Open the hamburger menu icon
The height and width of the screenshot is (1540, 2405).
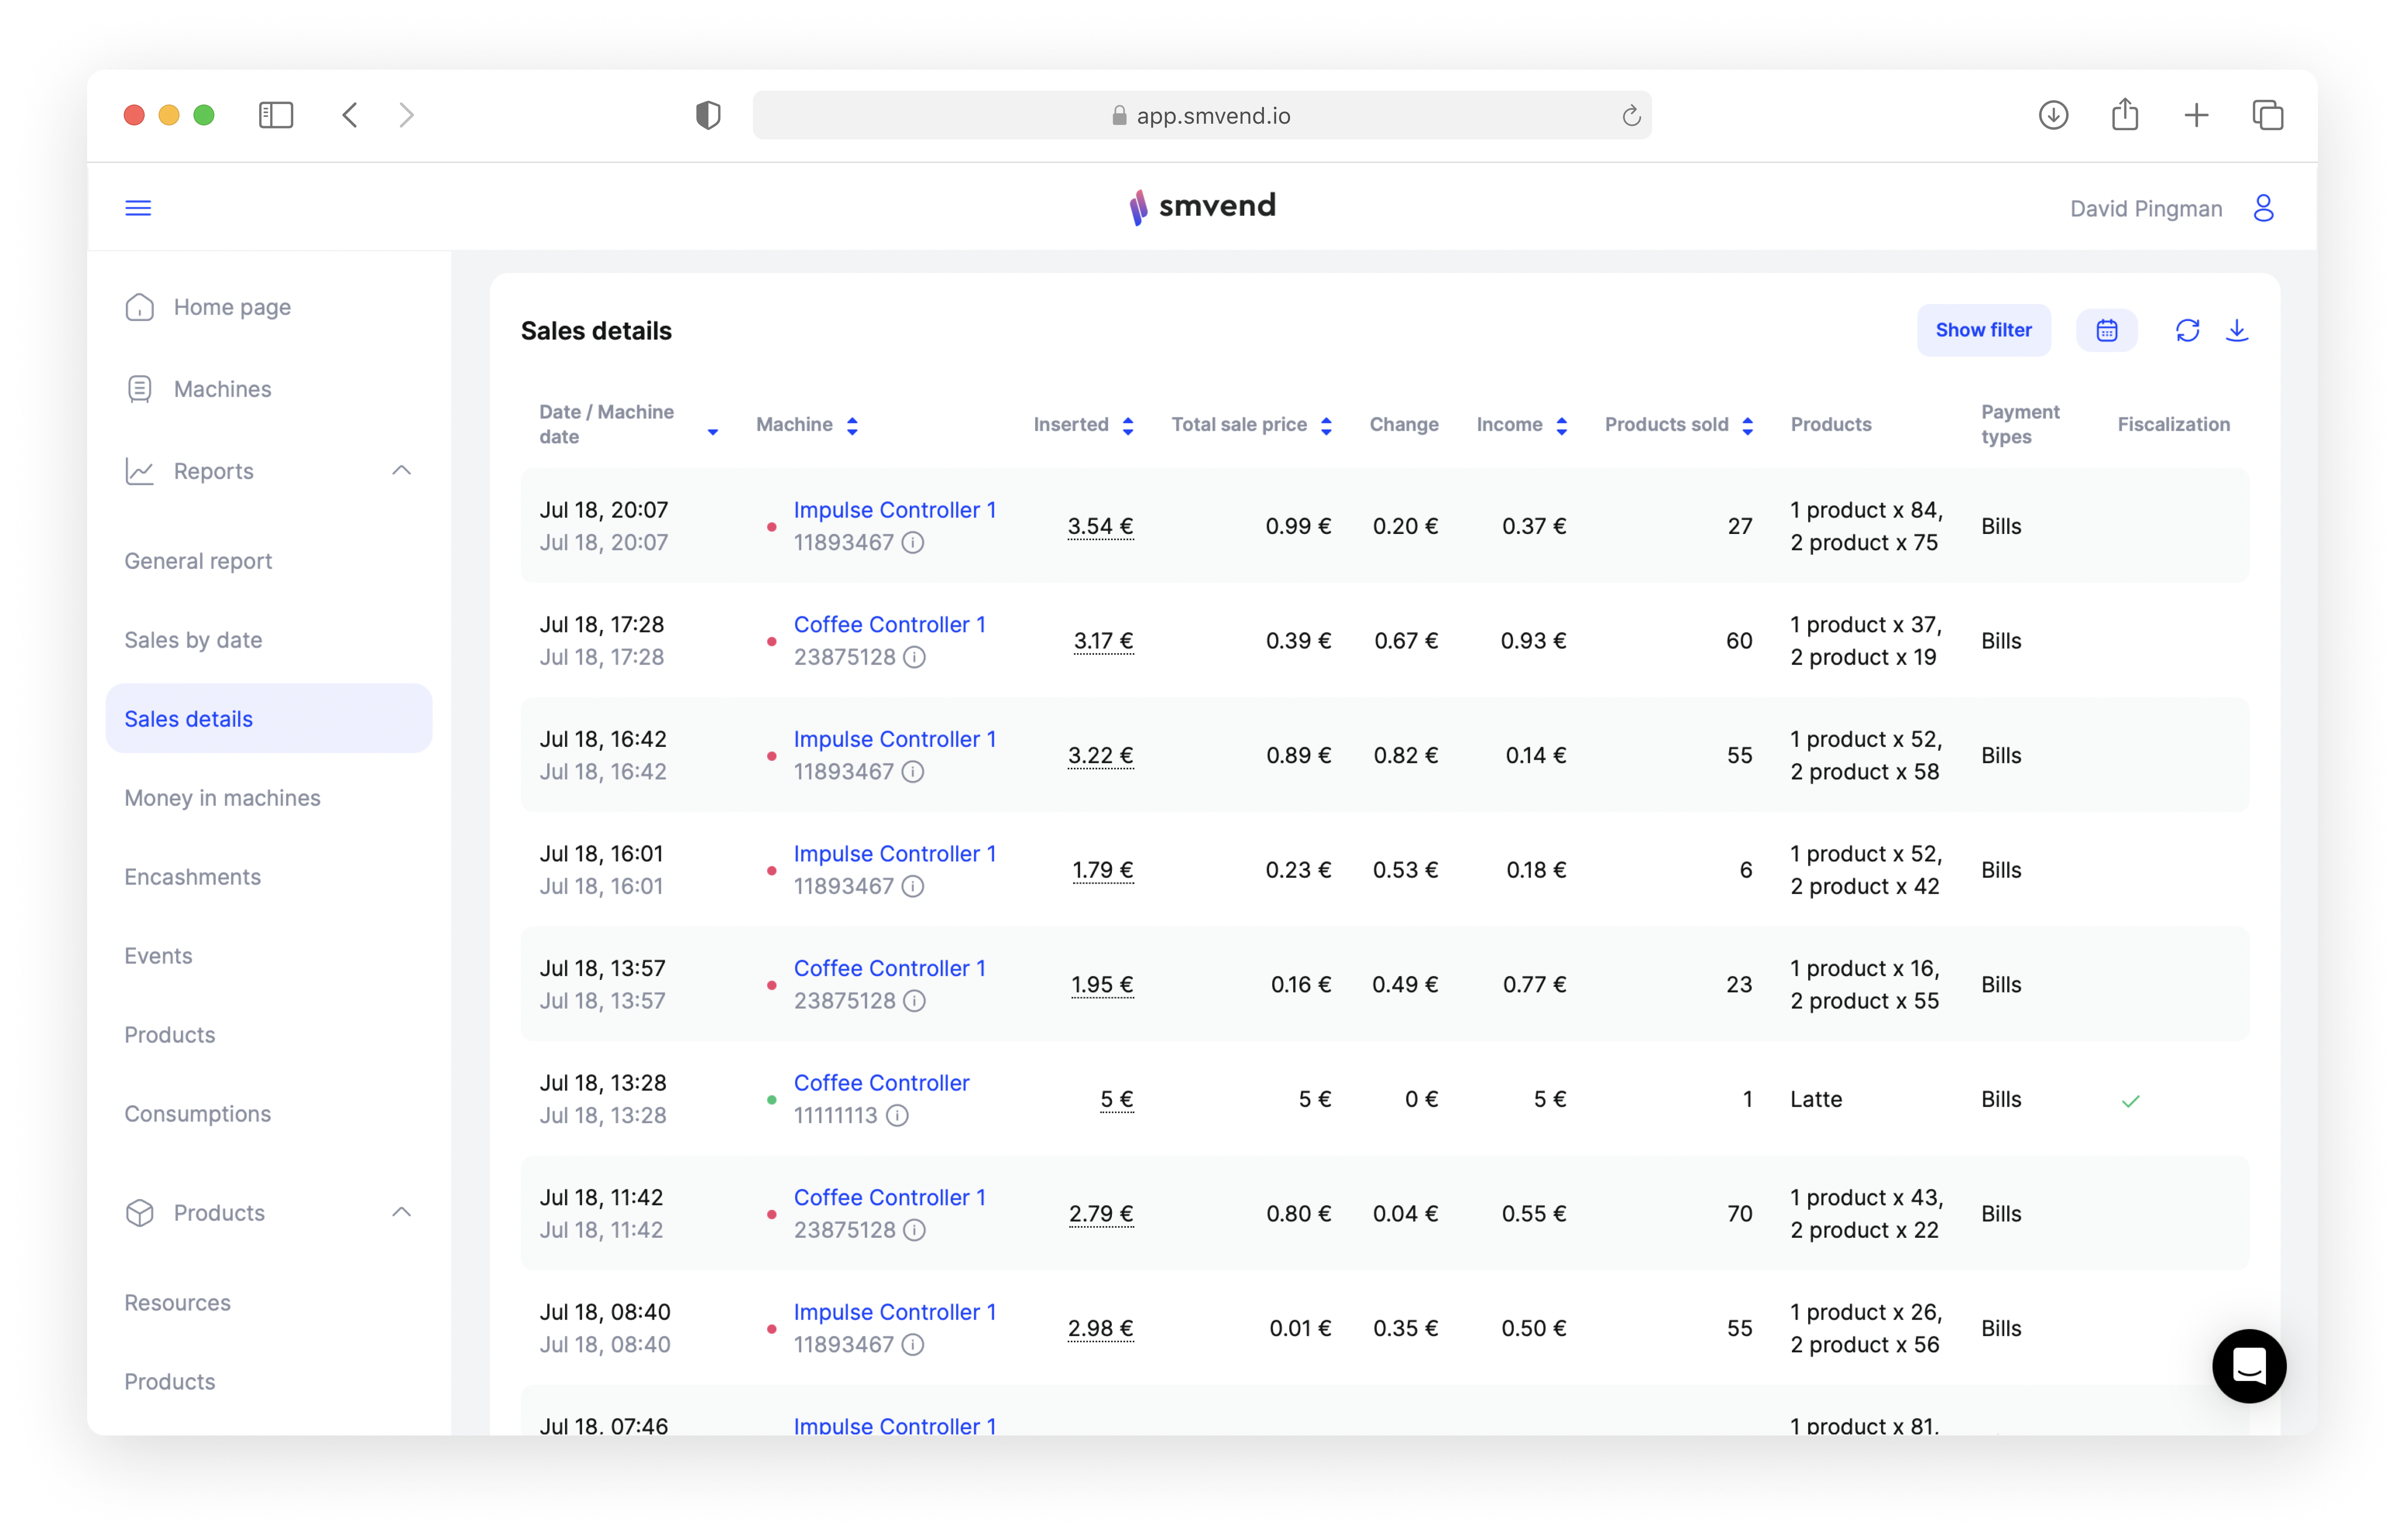click(138, 208)
